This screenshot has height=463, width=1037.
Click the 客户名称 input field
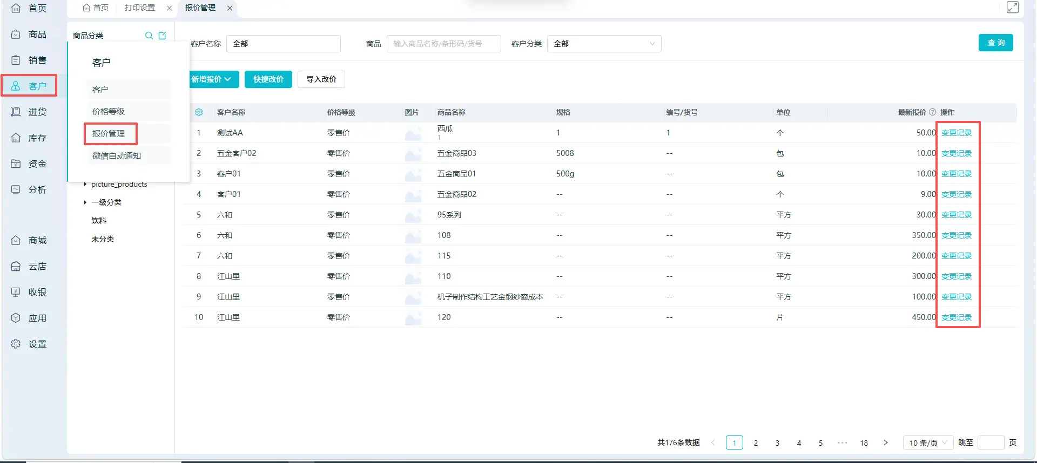pos(284,44)
